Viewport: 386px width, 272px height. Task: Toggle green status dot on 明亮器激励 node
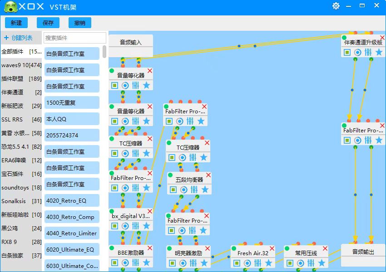(169, 248)
